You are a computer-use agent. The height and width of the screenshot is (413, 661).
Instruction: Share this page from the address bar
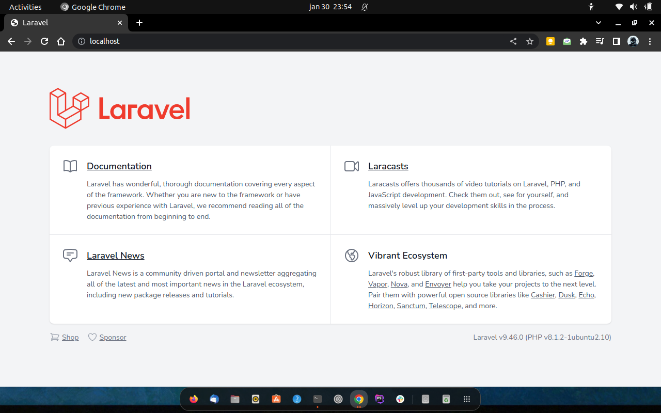[x=513, y=41]
